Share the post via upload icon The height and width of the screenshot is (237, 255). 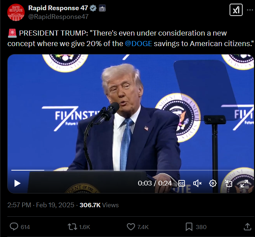click(247, 227)
